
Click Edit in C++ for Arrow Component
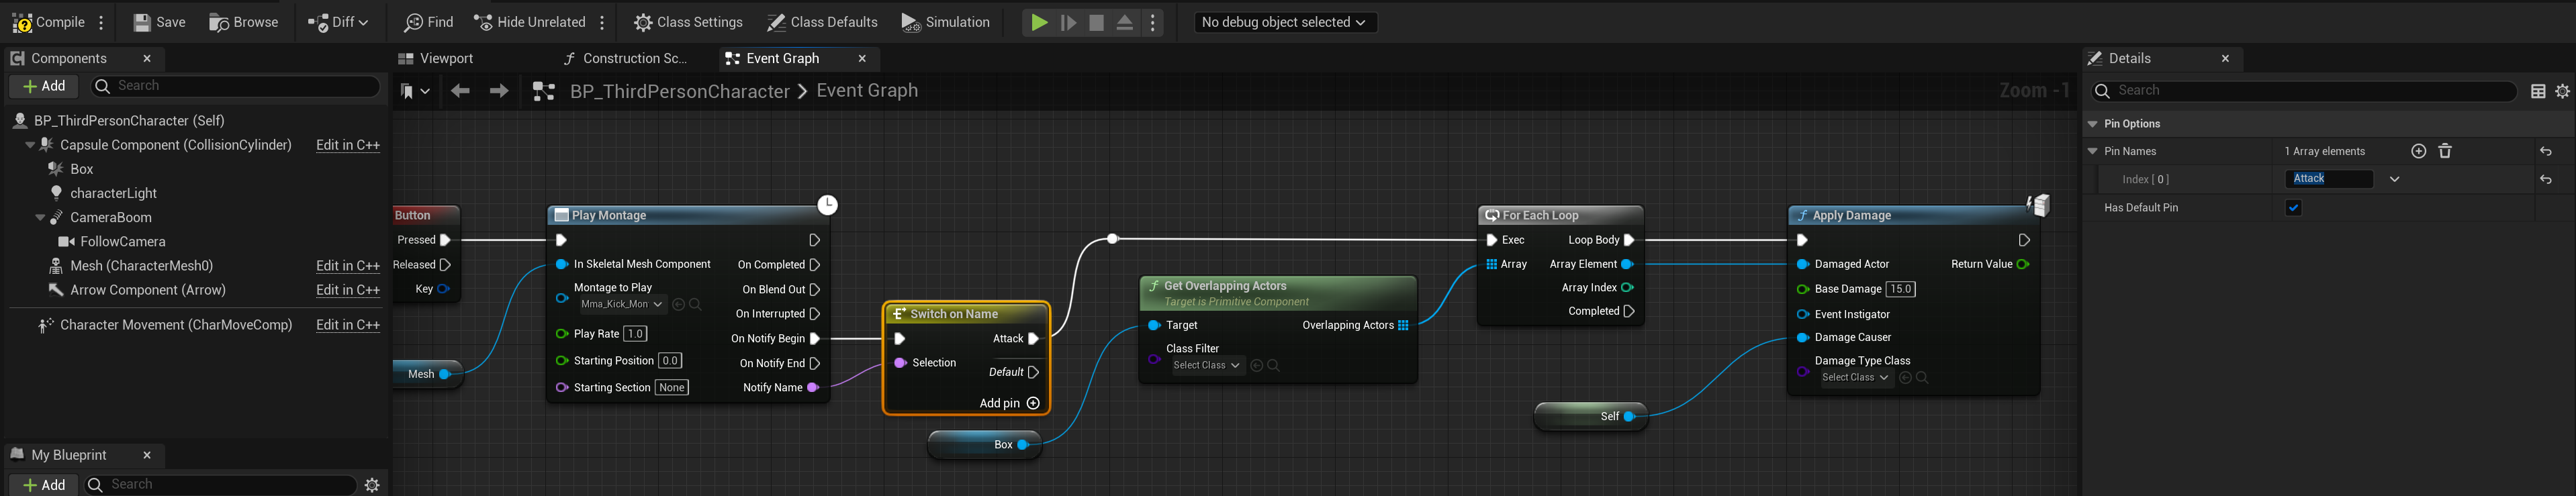pos(348,290)
